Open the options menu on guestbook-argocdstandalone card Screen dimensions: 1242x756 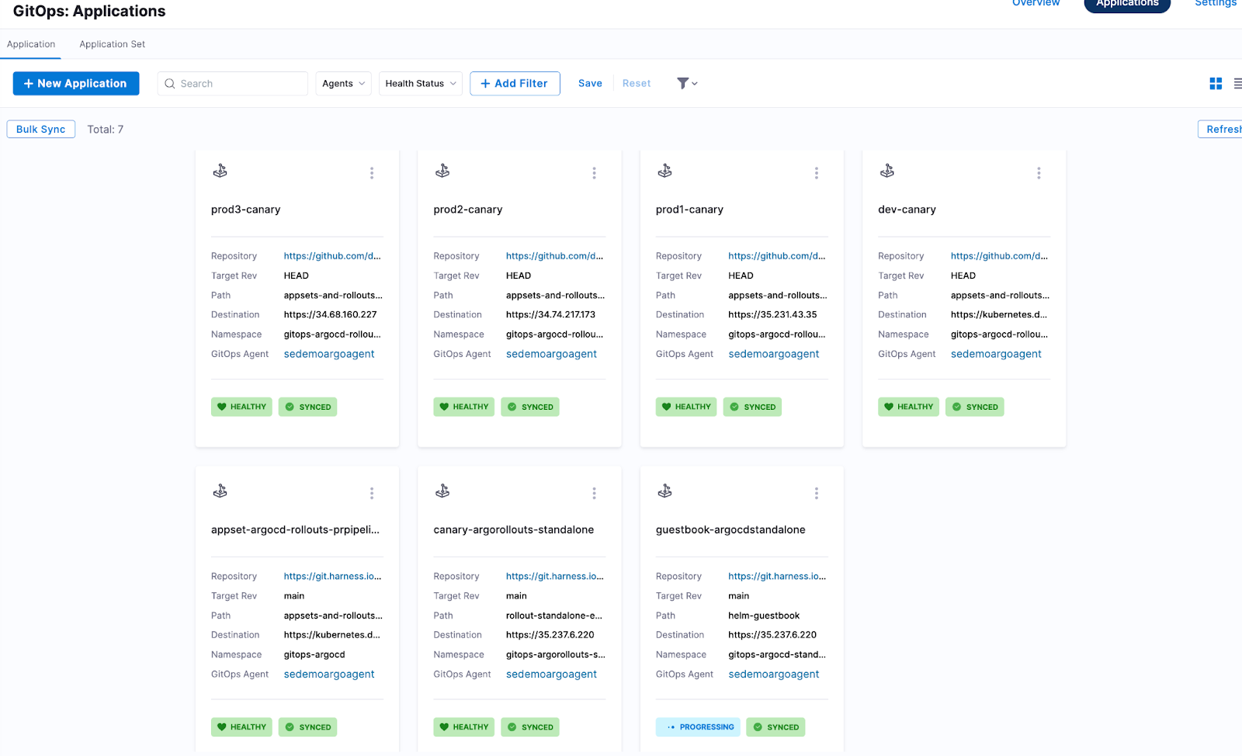[816, 494]
